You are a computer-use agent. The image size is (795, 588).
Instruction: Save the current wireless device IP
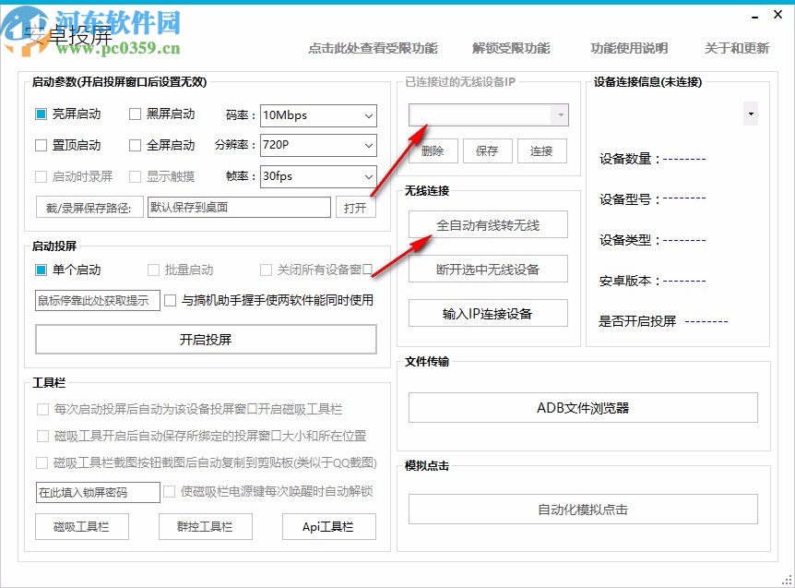487,150
